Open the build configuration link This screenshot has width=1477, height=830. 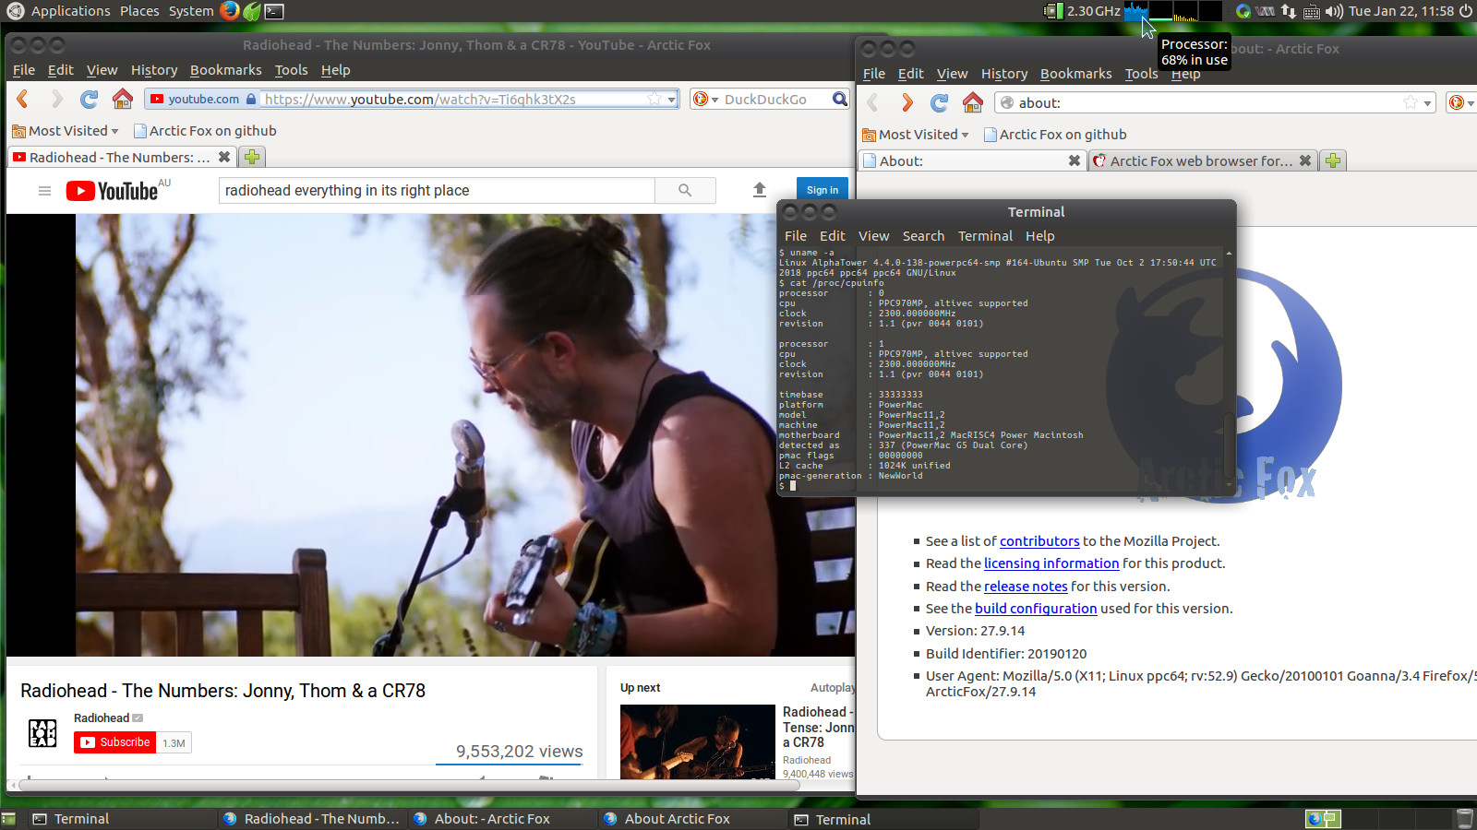tap(1036, 609)
